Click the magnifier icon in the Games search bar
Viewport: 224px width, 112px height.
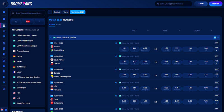click(158, 4)
